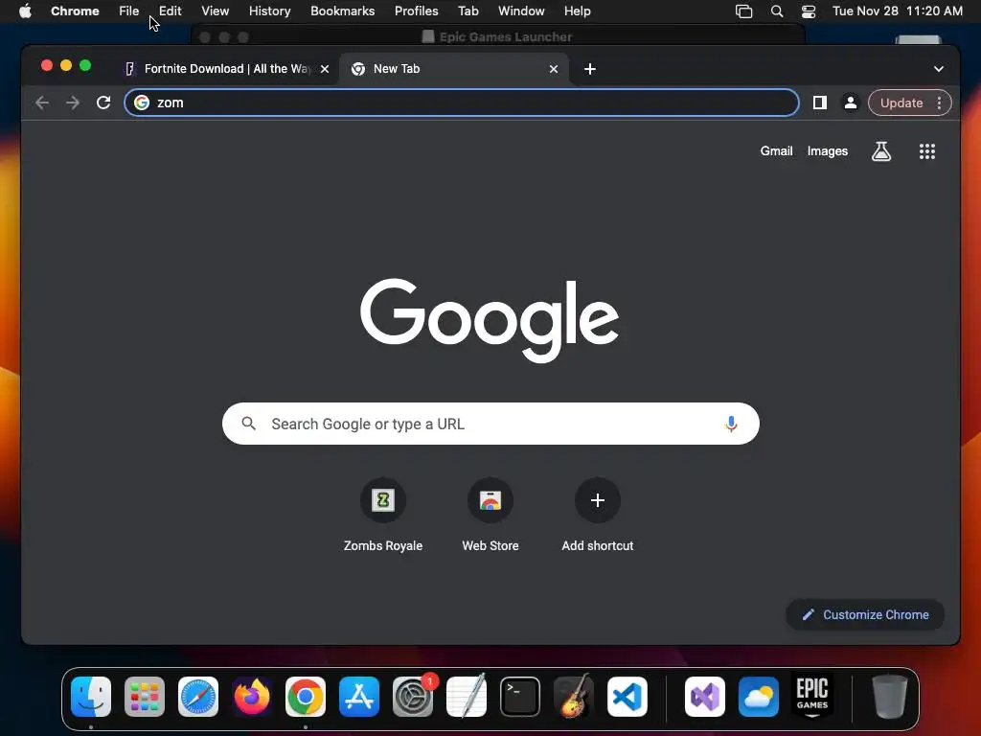Launch GarageBand from the Dock
The width and height of the screenshot is (981, 736).
(x=574, y=697)
